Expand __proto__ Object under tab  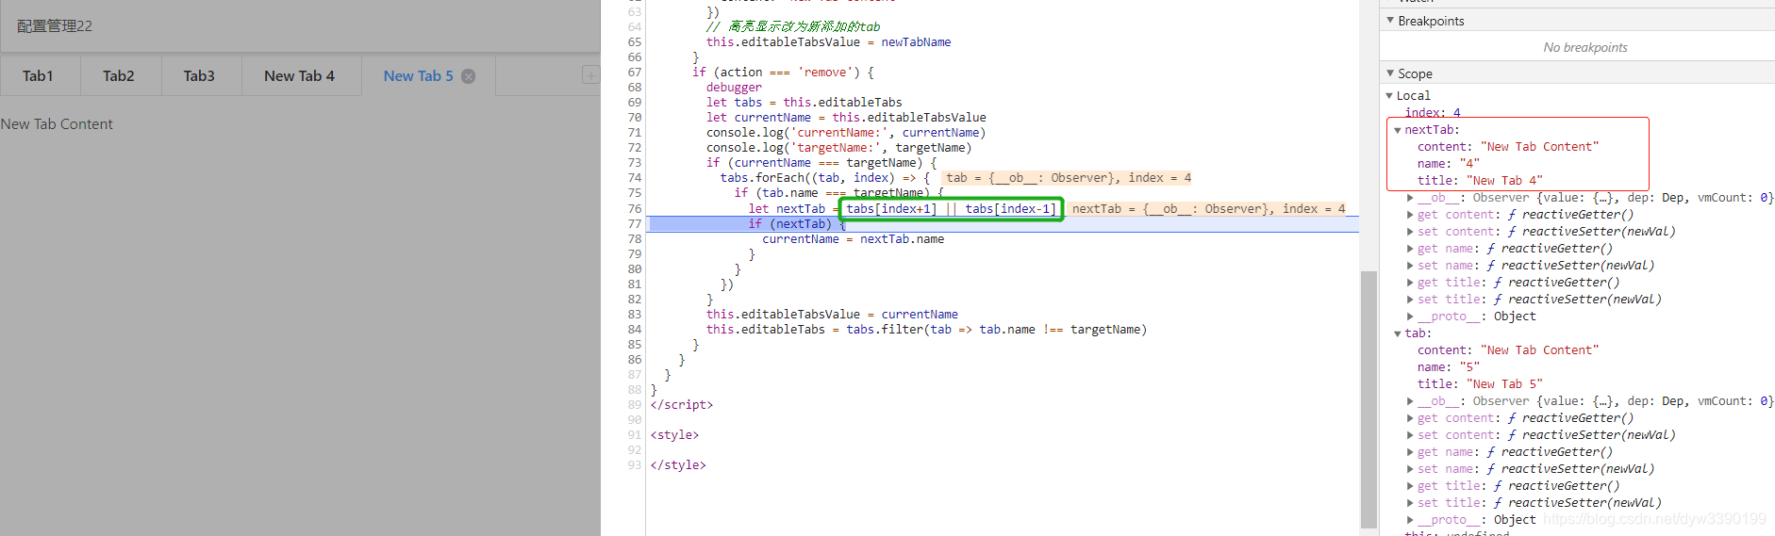pyautogui.click(x=1410, y=520)
